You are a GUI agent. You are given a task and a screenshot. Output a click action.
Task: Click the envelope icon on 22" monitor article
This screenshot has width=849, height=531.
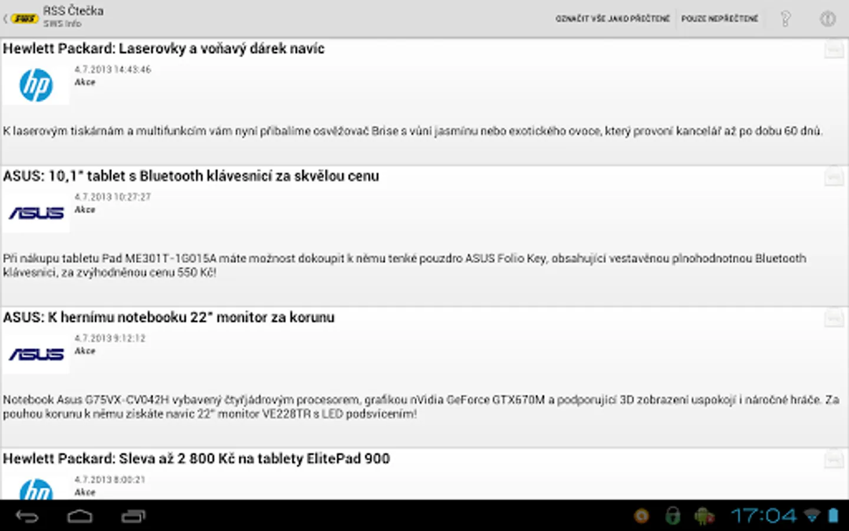click(834, 318)
